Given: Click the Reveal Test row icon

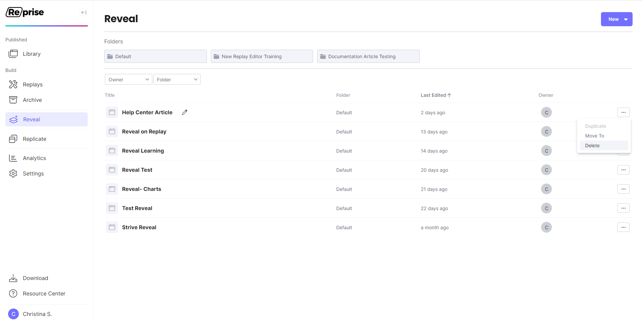Looking at the screenshot, I should click(x=112, y=170).
